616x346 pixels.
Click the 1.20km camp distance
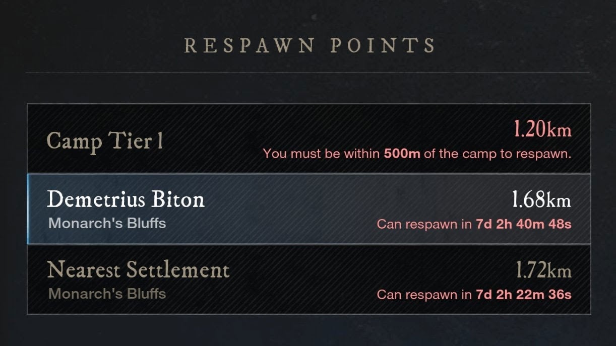pyautogui.click(x=542, y=130)
